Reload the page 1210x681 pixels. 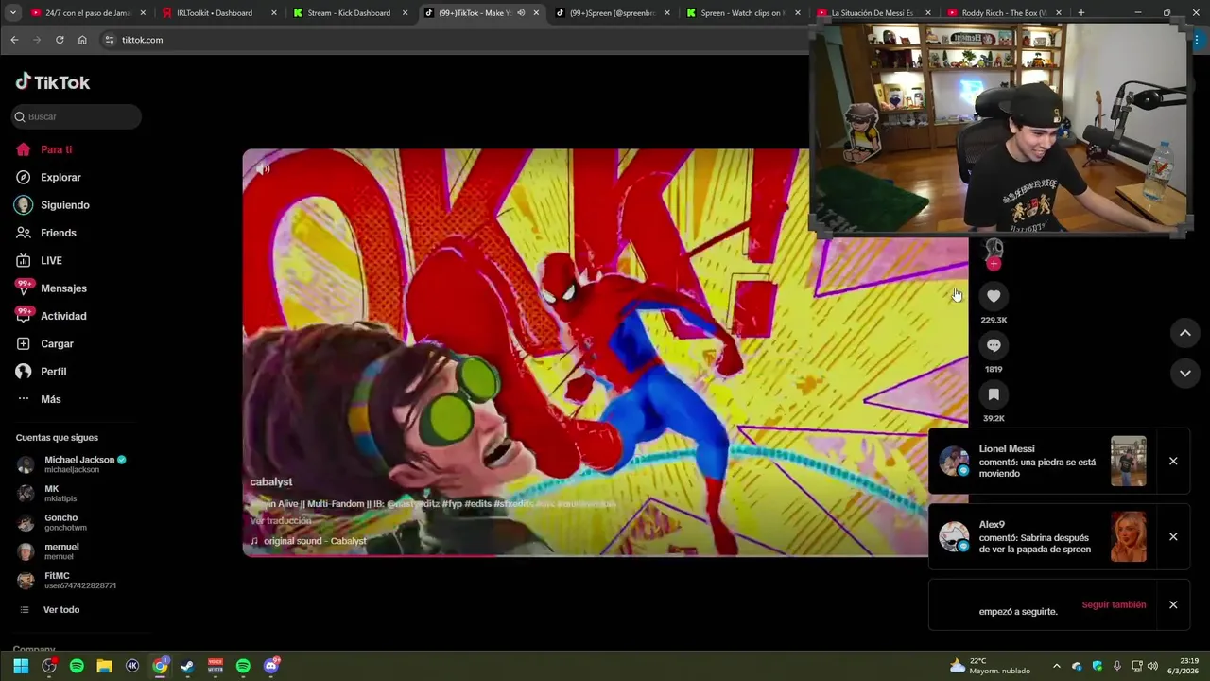coord(60,40)
